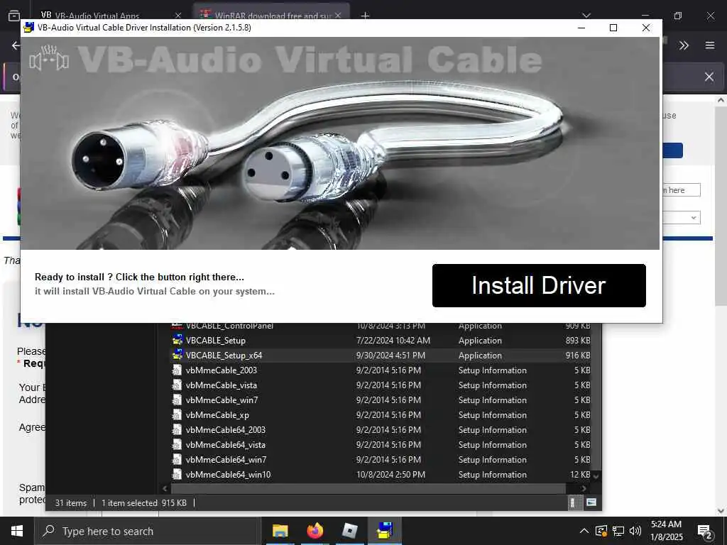This screenshot has height=545, width=727.
Task: Select vbMmeCable64_win7 file icon
Action: point(177,459)
